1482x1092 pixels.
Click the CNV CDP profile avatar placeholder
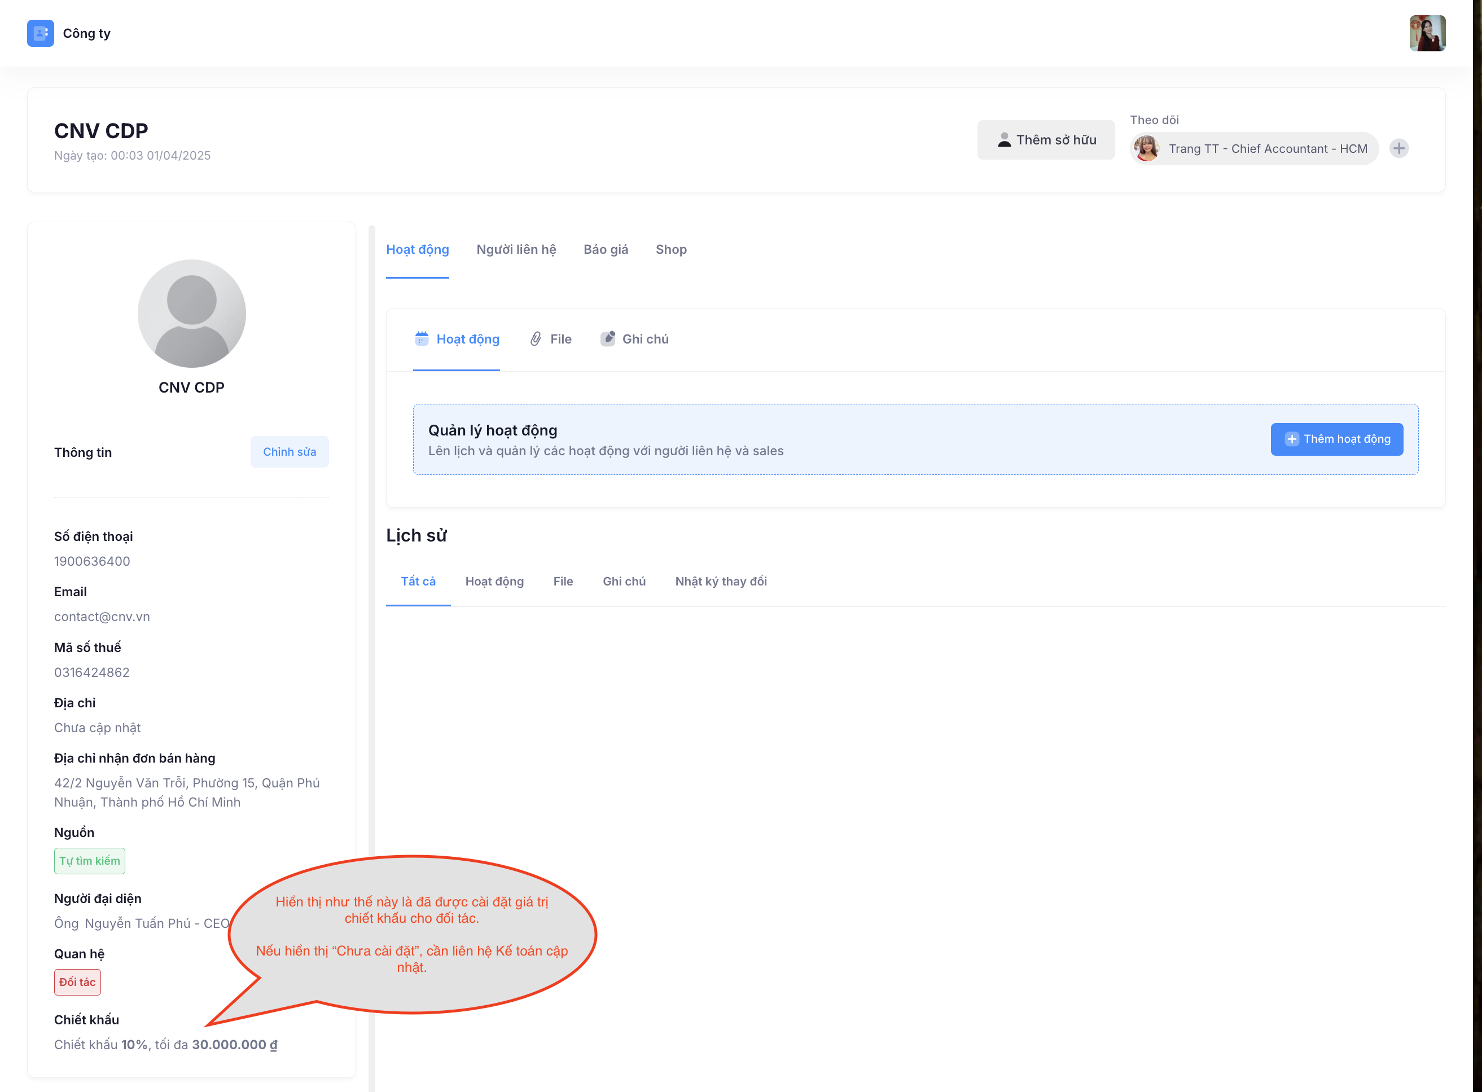(x=191, y=313)
